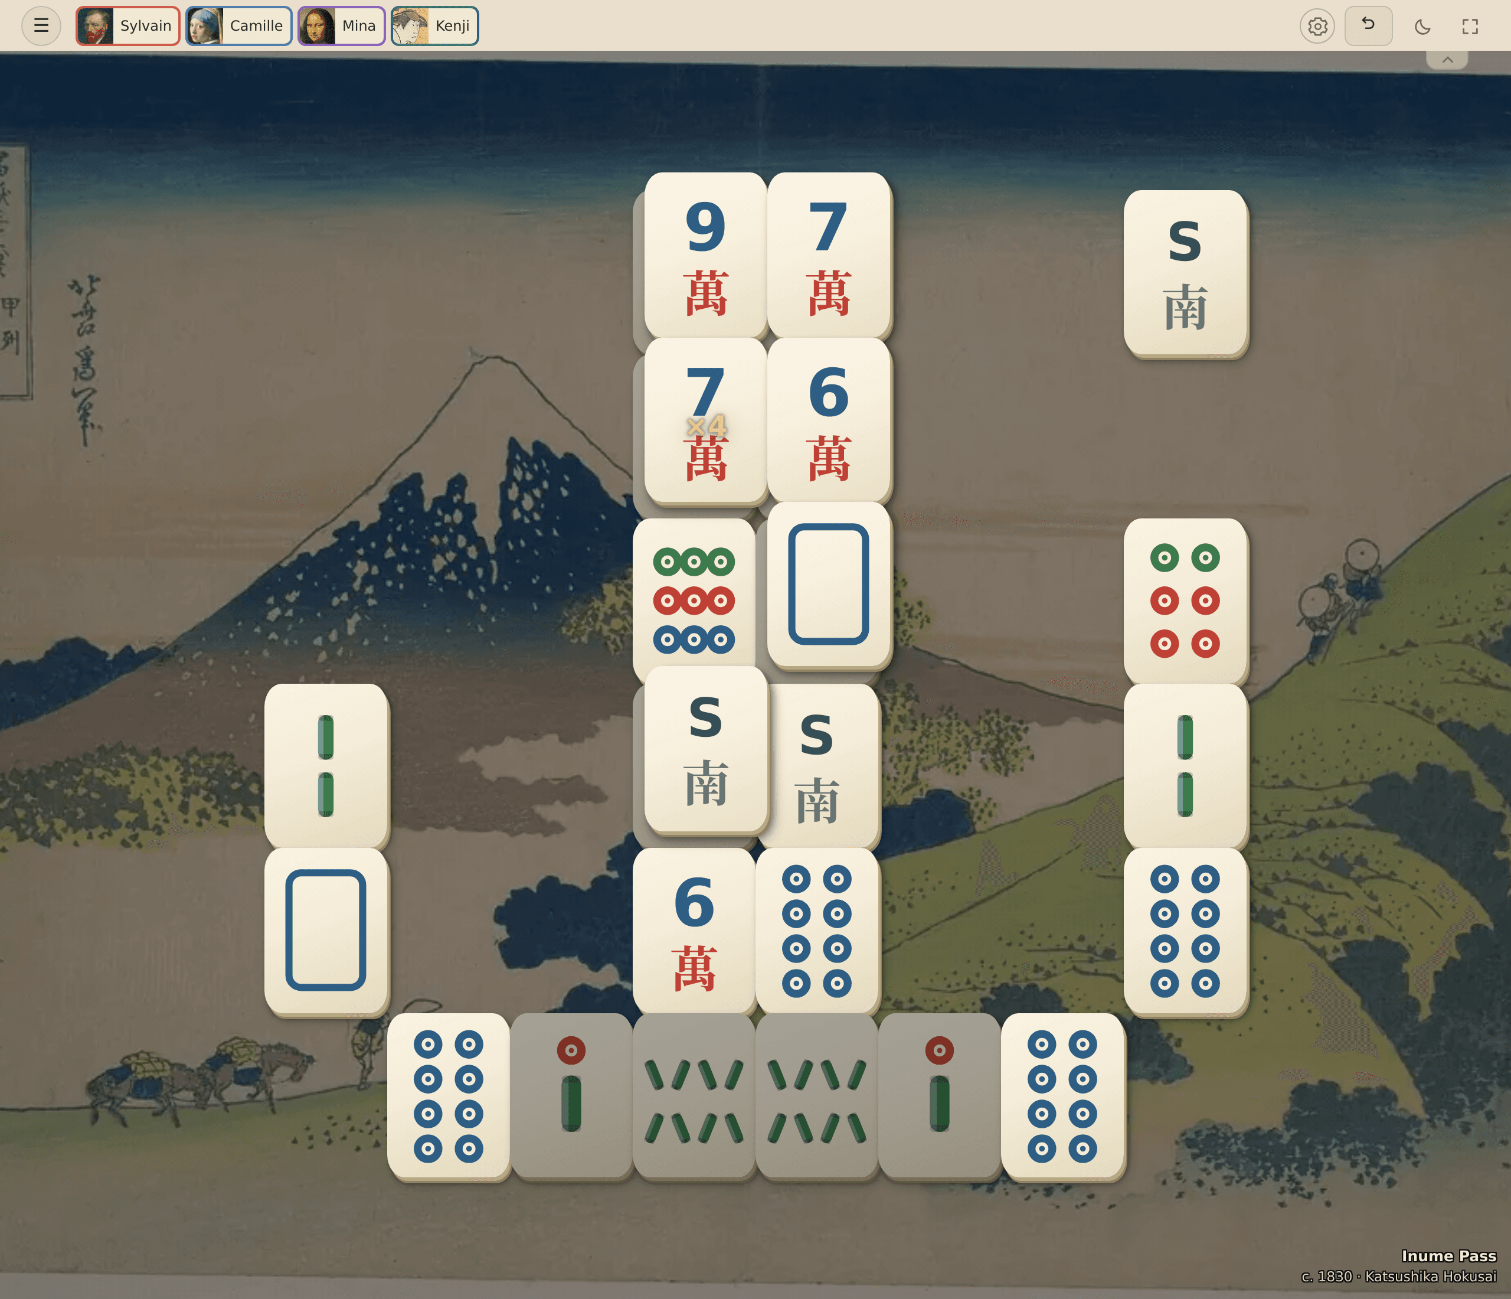Toggle dark mode with the moon icon

(1422, 26)
